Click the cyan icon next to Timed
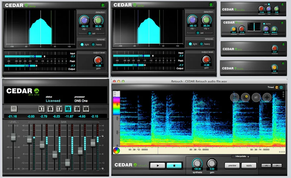Image resolution: width=291 pixels, height=178 pixels. pyautogui.click(x=281, y=87)
